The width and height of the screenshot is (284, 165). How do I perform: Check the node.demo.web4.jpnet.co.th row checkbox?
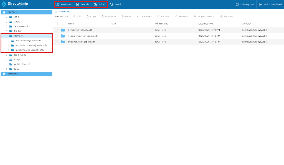[x=56, y=36]
